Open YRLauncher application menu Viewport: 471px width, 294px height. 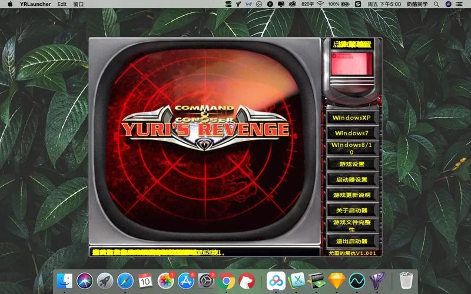click(35, 4)
